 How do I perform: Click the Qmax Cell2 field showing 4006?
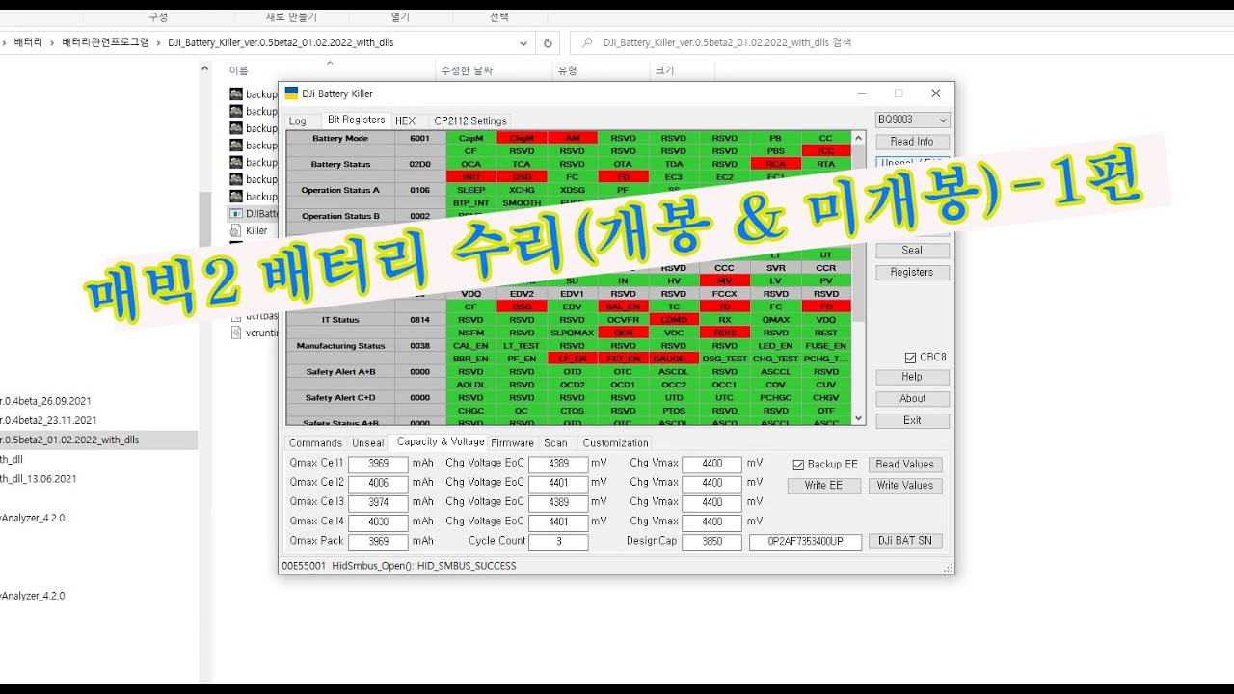tap(378, 484)
